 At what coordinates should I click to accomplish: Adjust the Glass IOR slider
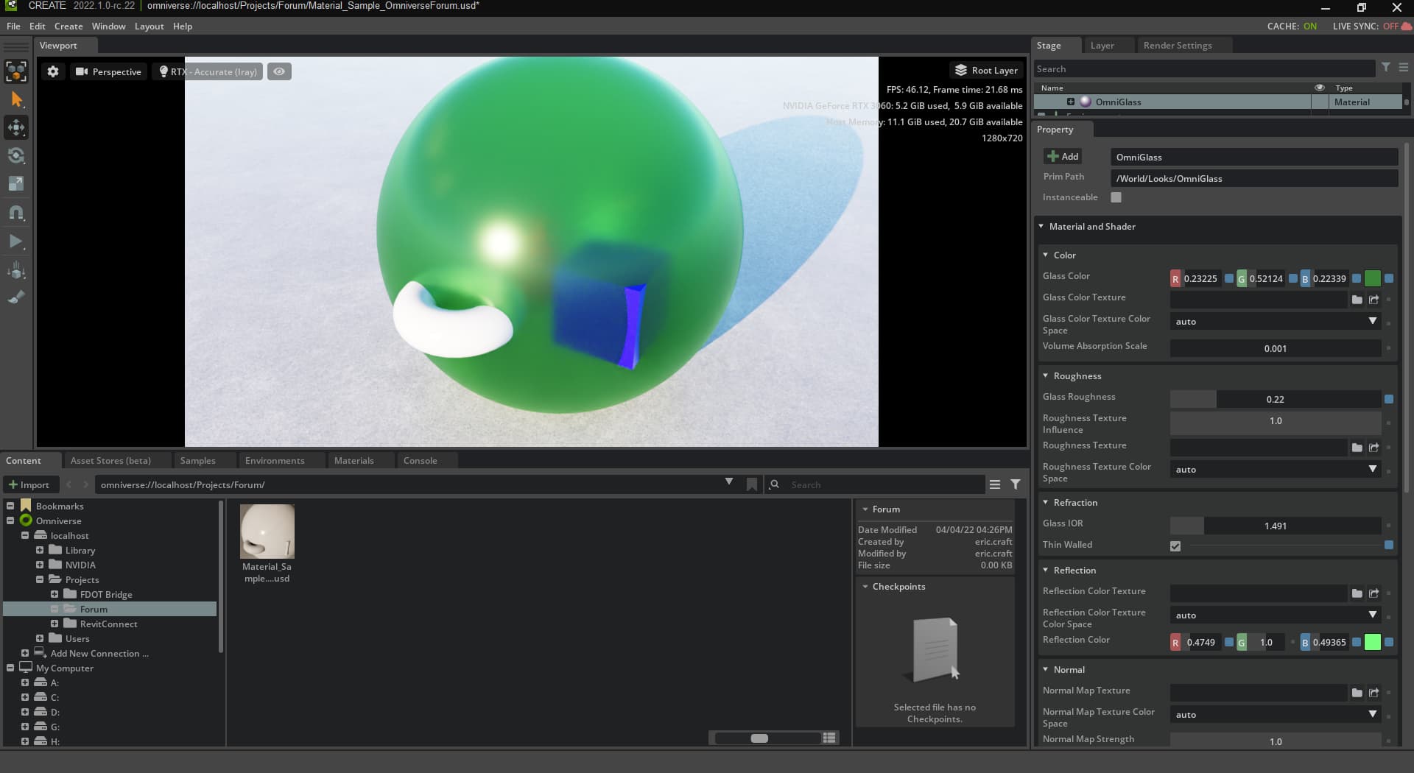pyautogui.click(x=1276, y=526)
